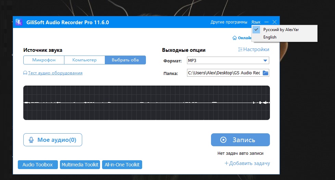Click the Выходные опции heading
The width and height of the screenshot is (335, 180).
[184, 50]
